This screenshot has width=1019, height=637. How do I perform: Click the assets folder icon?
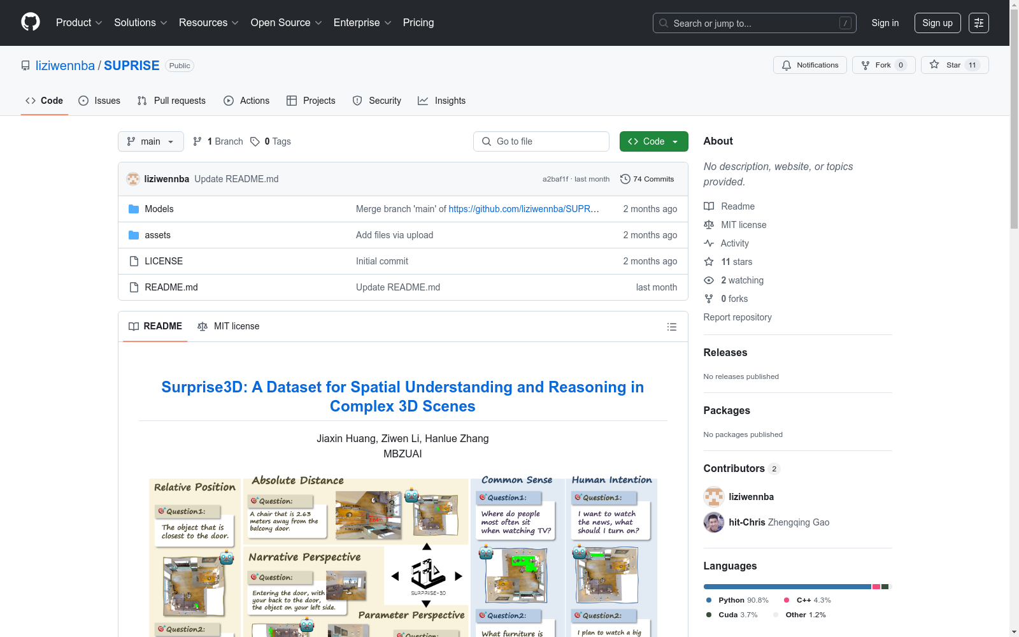134,235
